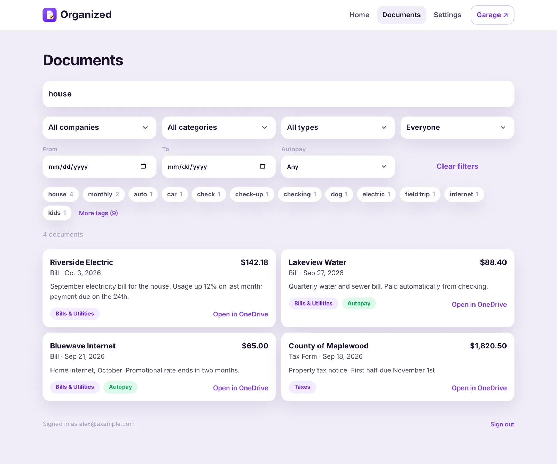Image resolution: width=557 pixels, height=464 pixels.
Task: Click Clear filters
Action: click(457, 166)
